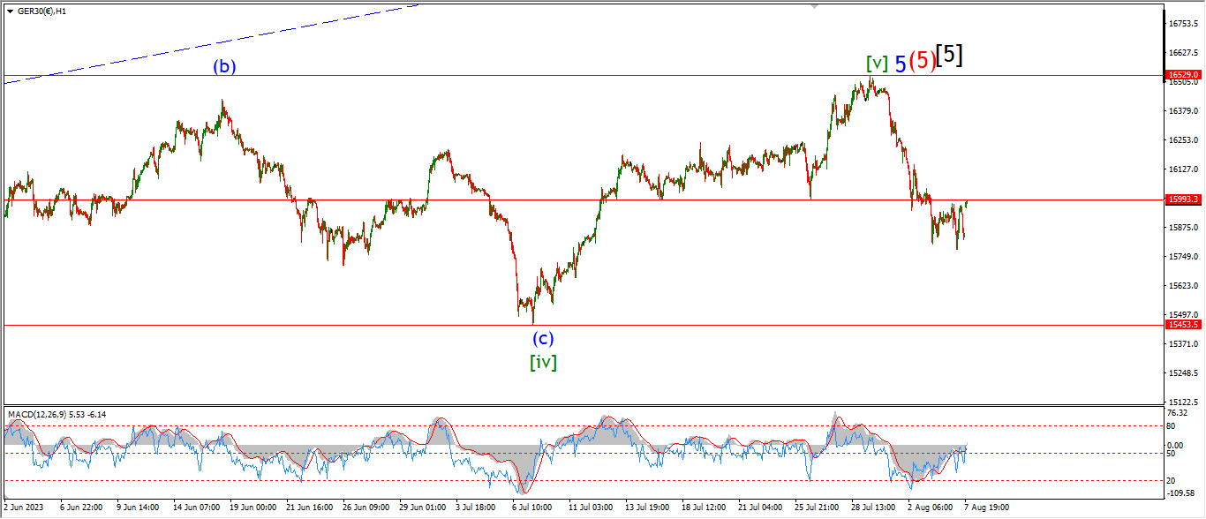Select the black [5] wave label
The width and height of the screenshot is (1206, 519).
(949, 56)
